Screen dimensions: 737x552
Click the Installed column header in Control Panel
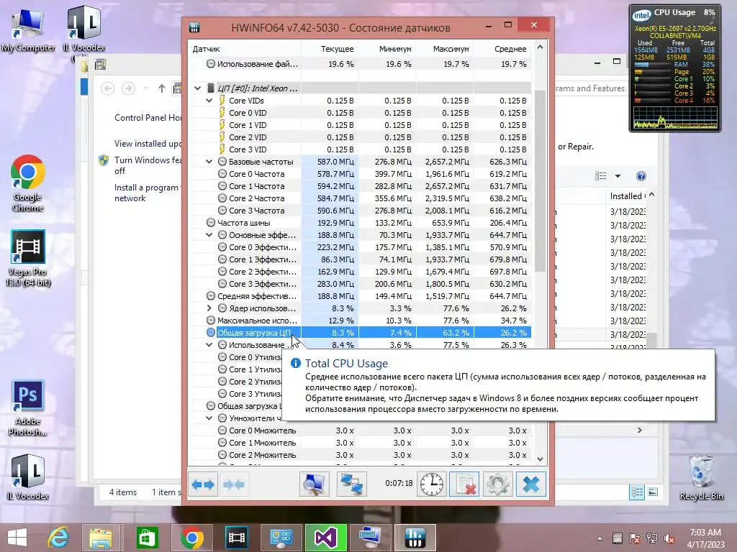[x=627, y=196]
